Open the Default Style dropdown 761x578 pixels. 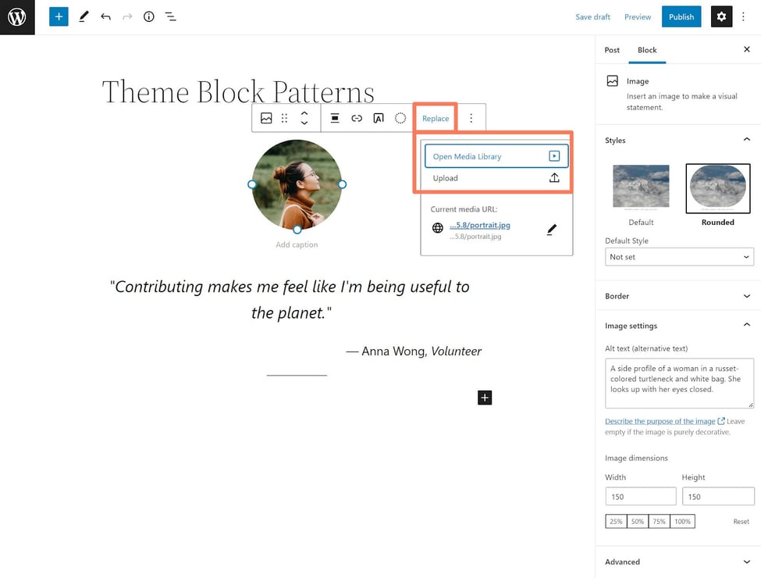679,257
